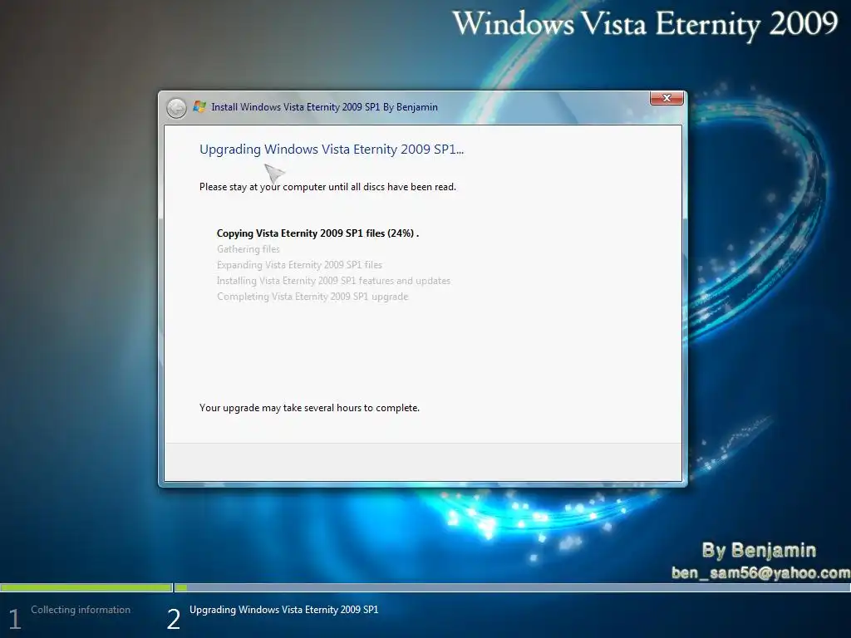
Task: Select 'Copying Vista Eternity 2009 SP1 files (24%)' line
Action: [x=317, y=233]
